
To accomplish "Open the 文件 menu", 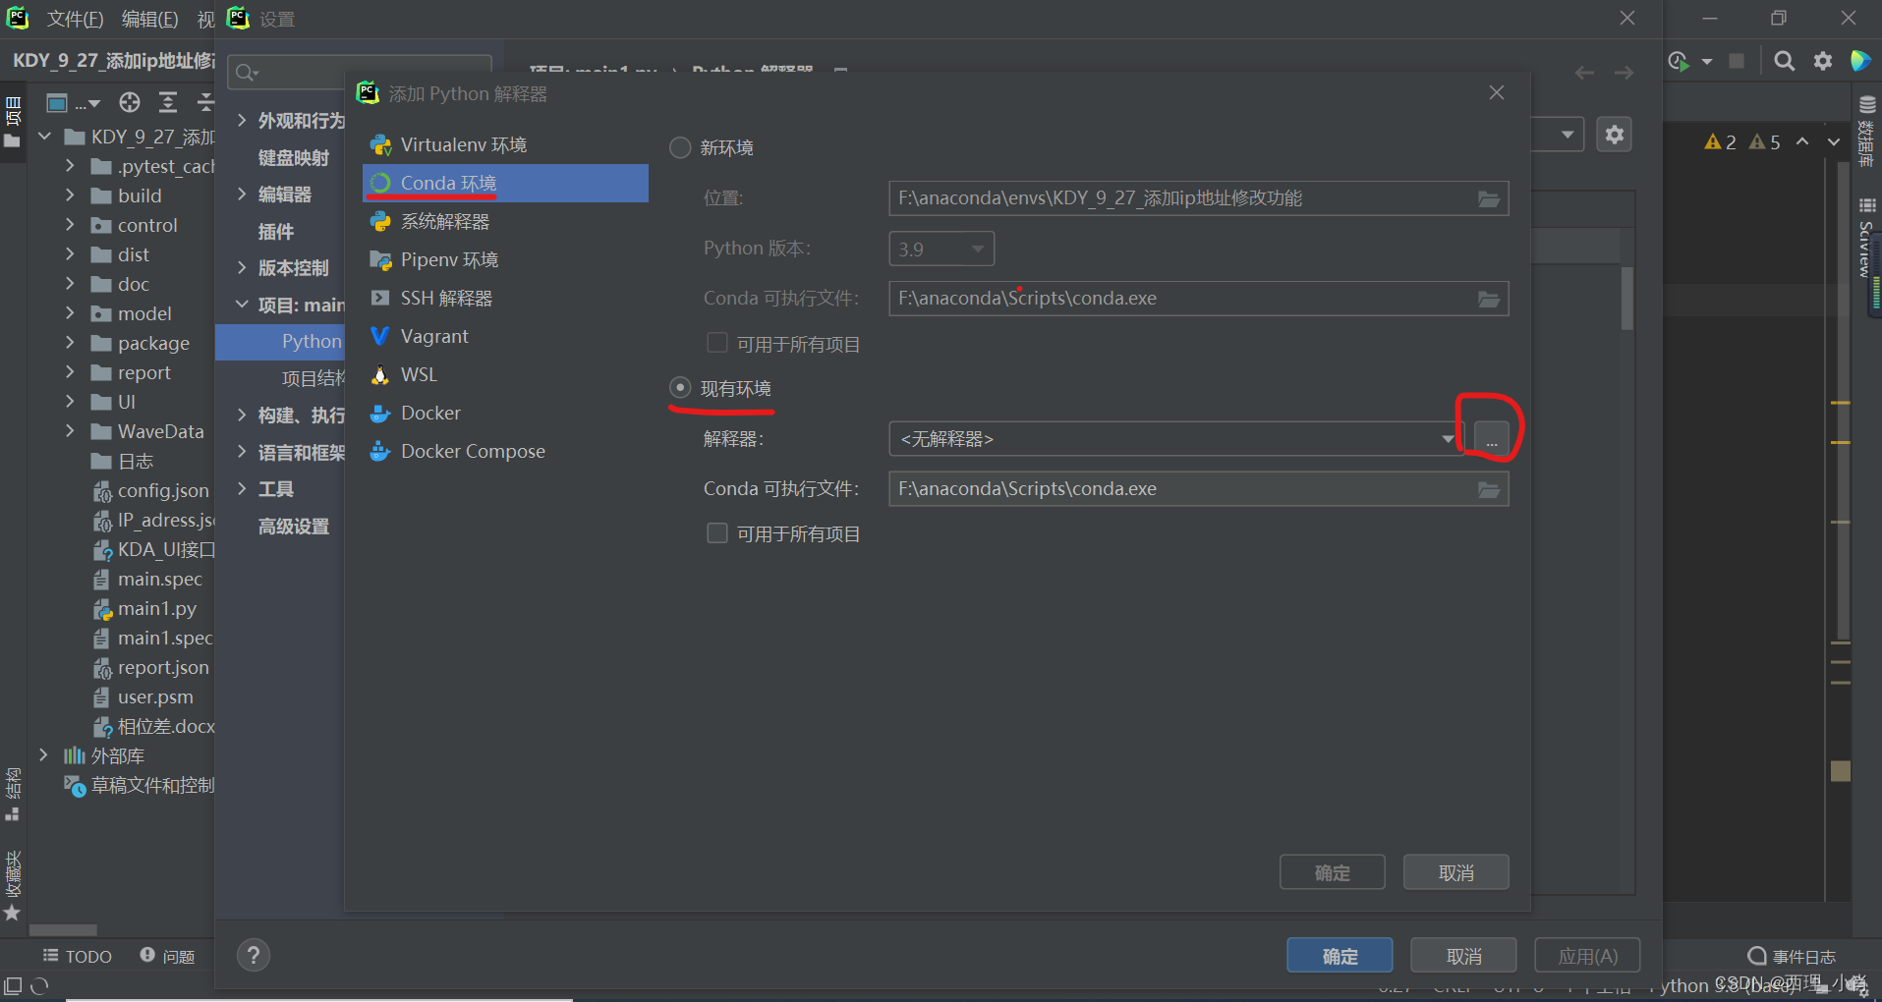I will point(77,18).
